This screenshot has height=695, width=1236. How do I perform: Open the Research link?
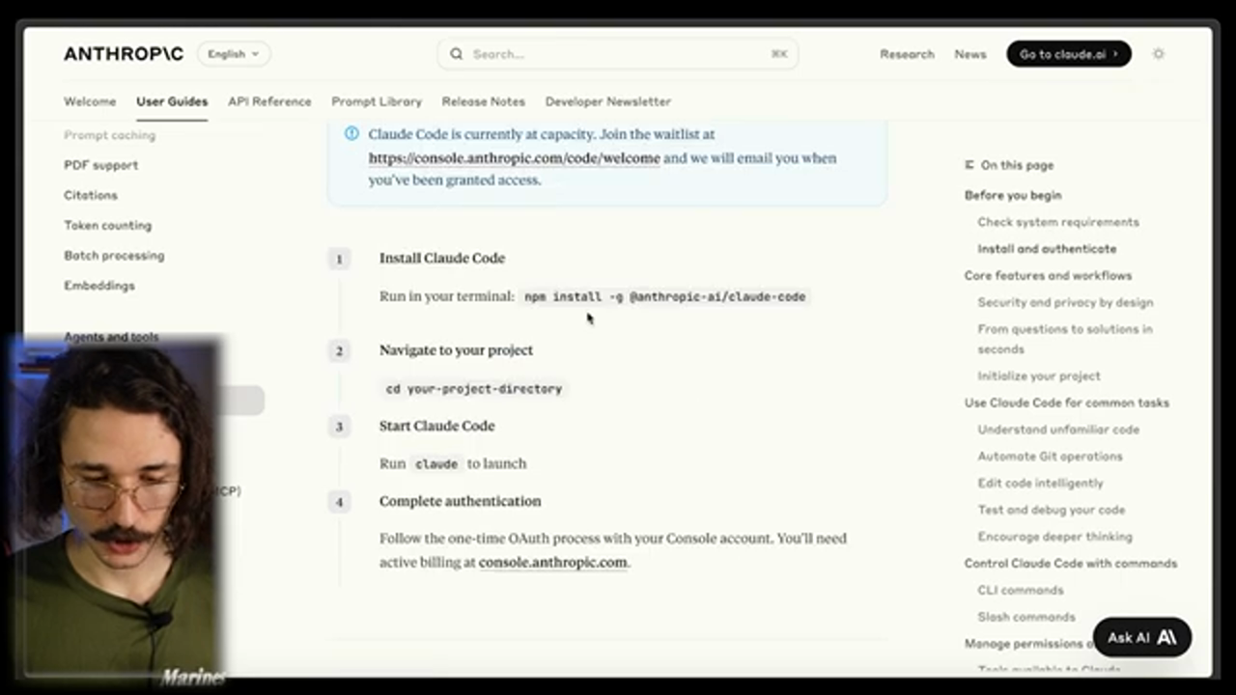pos(907,54)
